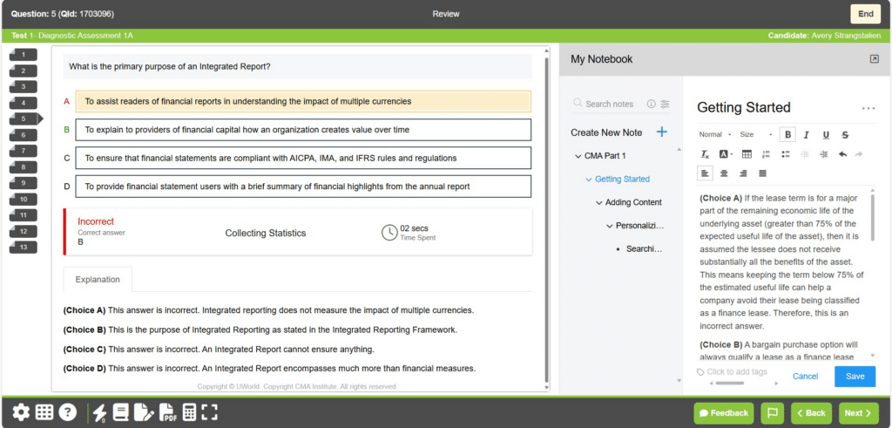
Task: Click the tag icon next to add tags
Action: 700,372
